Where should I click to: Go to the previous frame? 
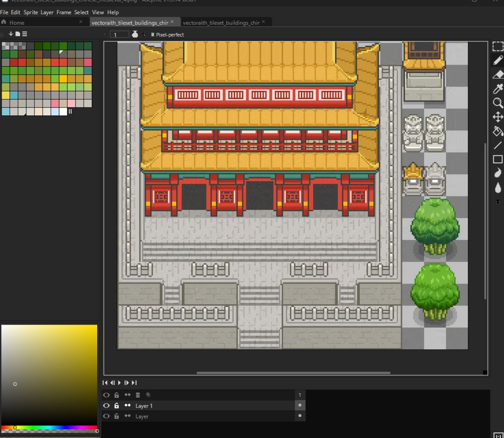(112, 383)
